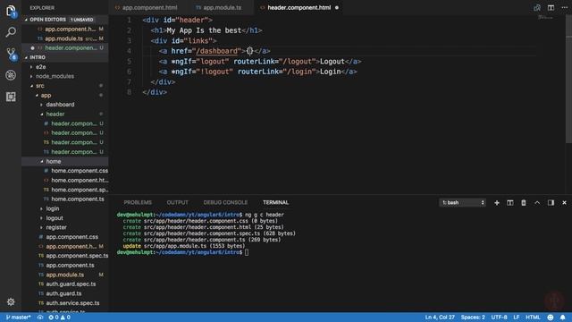Collapse the Open Editors section
572x322 pixels.
click(x=65, y=20)
